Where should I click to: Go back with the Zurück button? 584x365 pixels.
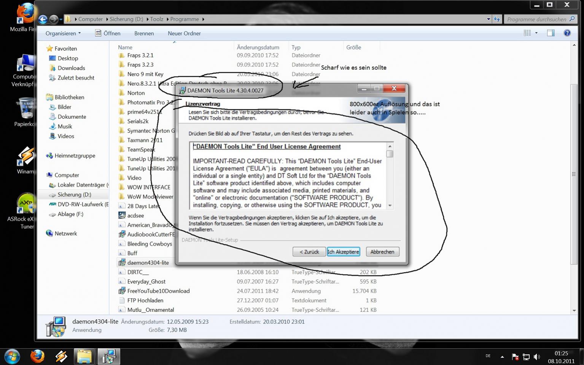309,252
